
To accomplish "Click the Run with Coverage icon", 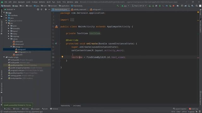I will click(163, 6).
